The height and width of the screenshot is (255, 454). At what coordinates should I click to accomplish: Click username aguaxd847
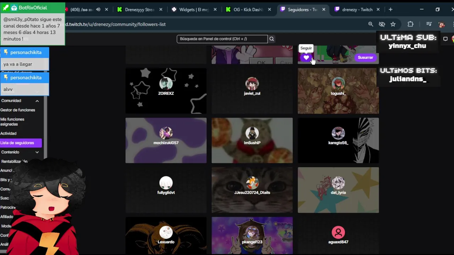338,242
